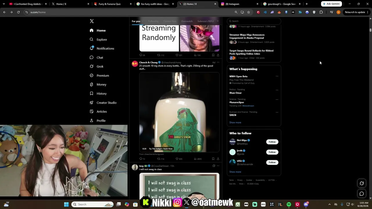The height and width of the screenshot is (209, 372).
Task: Open Chrome media controls icon
Action: click(x=332, y=12)
